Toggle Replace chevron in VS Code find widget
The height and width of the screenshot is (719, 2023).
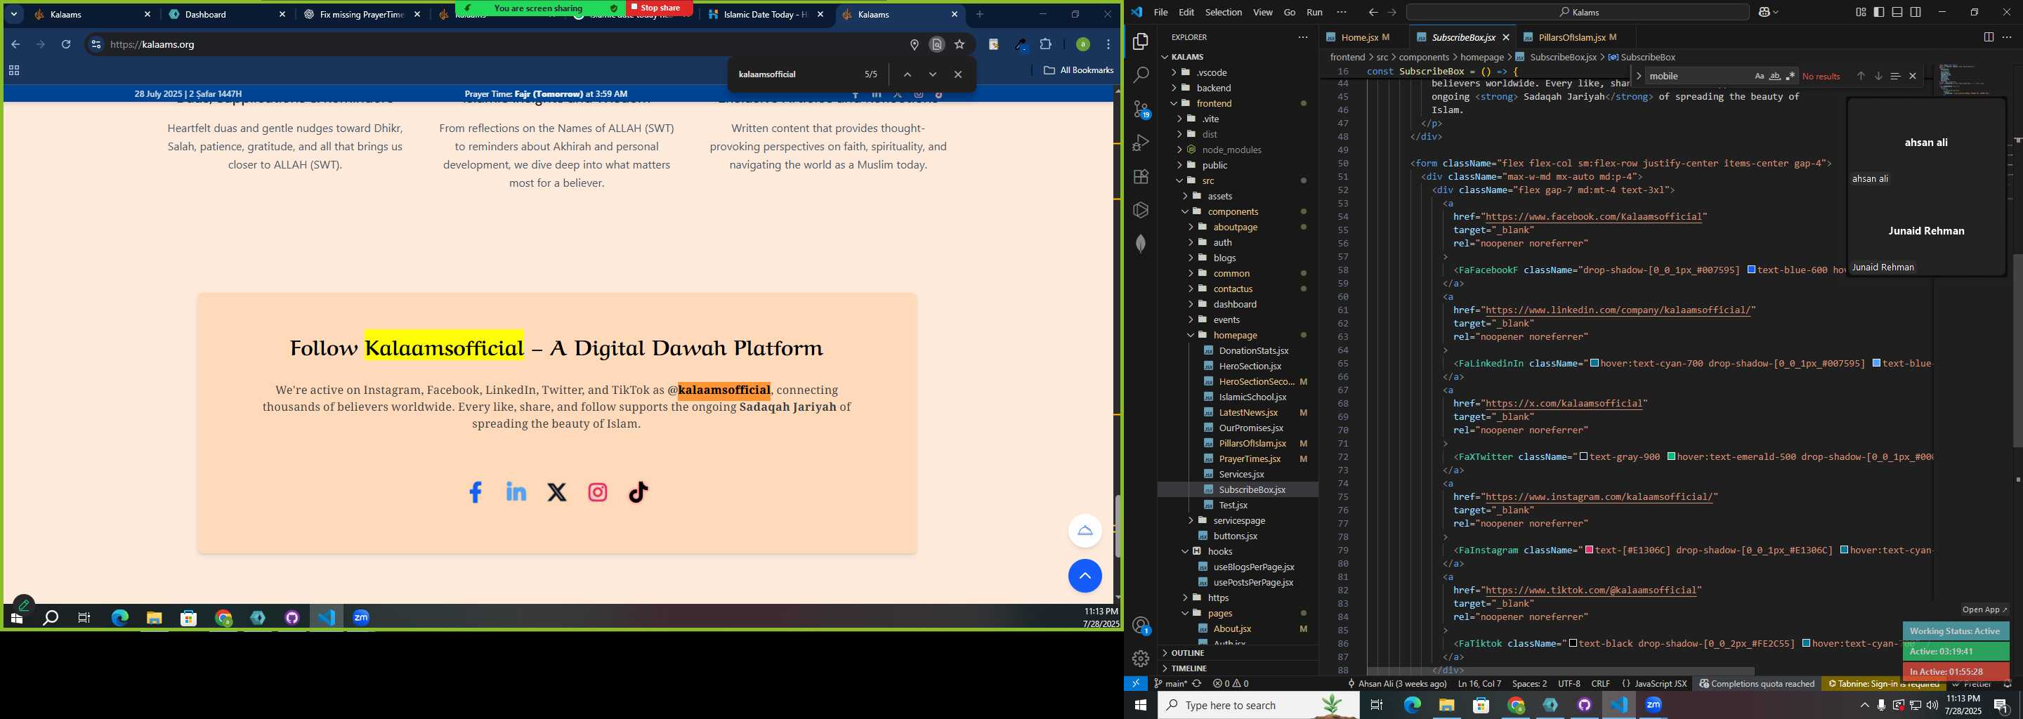(1638, 76)
